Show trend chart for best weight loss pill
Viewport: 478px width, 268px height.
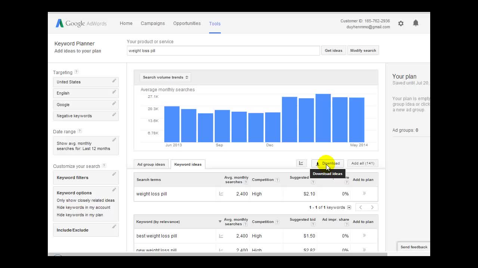221,236
